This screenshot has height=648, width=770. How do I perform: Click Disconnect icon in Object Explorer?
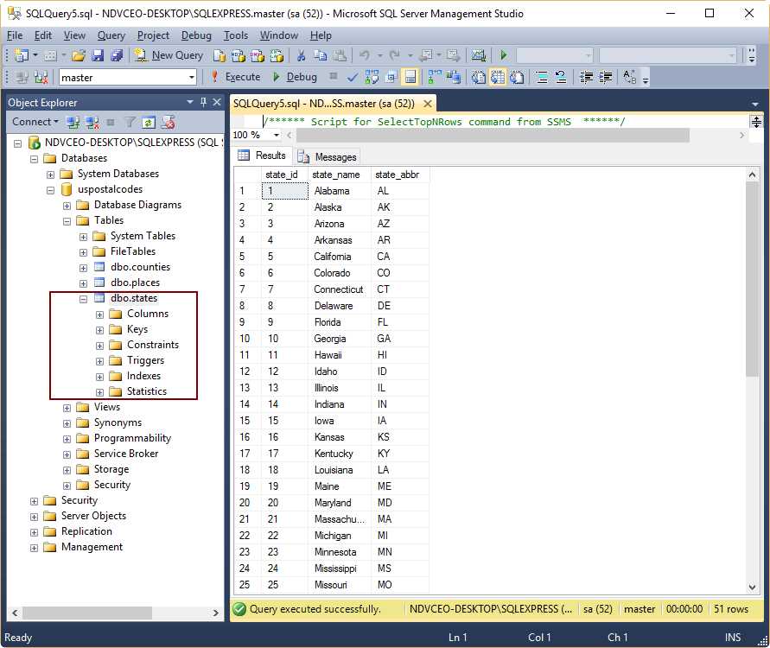click(x=92, y=122)
